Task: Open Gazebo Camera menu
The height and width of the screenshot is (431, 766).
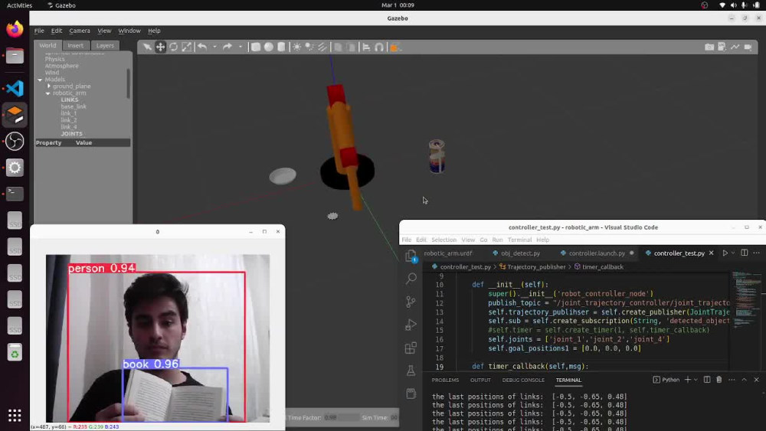Action: (80, 31)
